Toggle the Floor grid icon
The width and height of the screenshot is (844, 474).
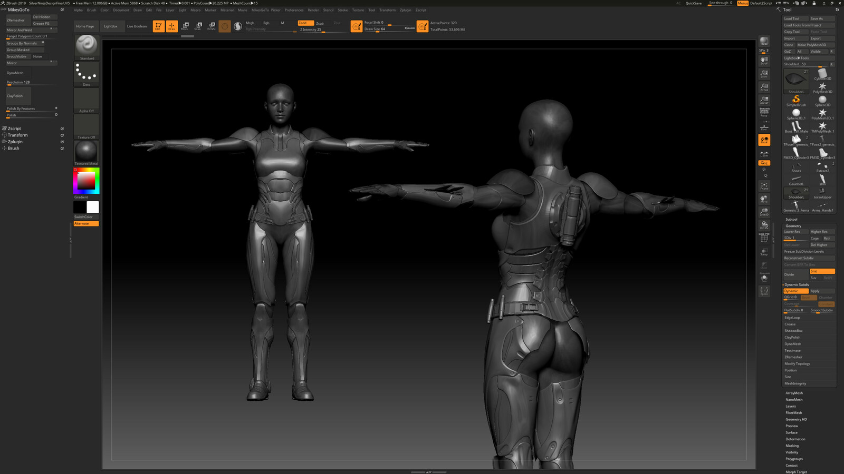click(x=764, y=126)
